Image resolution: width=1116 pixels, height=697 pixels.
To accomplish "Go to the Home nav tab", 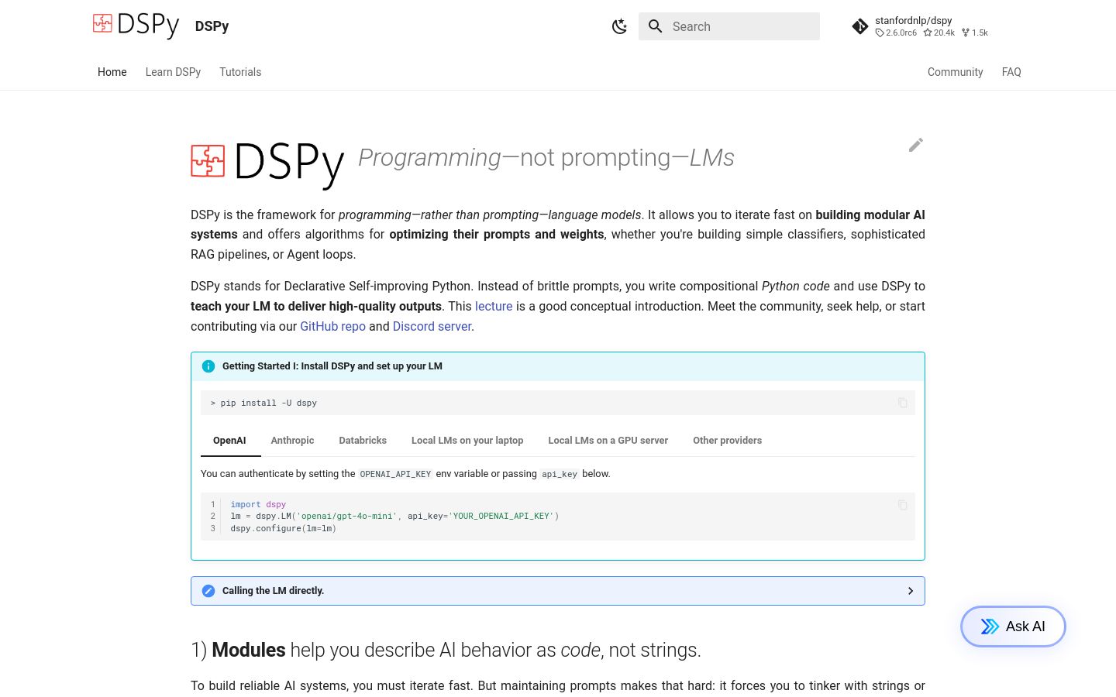I will pos(112,72).
